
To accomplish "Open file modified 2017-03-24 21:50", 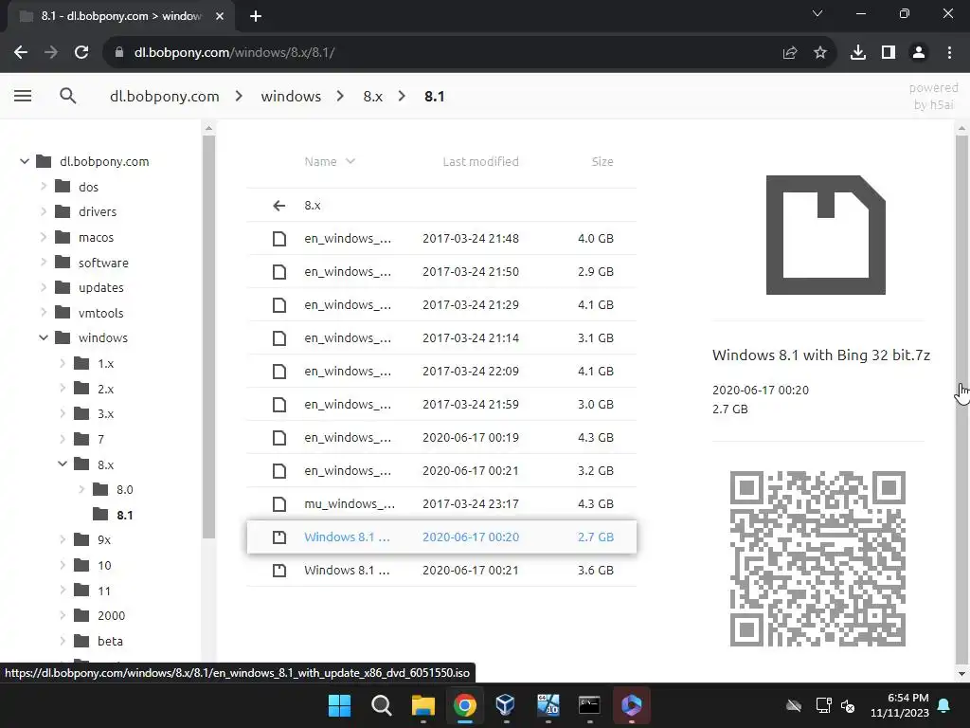I will click(x=441, y=272).
